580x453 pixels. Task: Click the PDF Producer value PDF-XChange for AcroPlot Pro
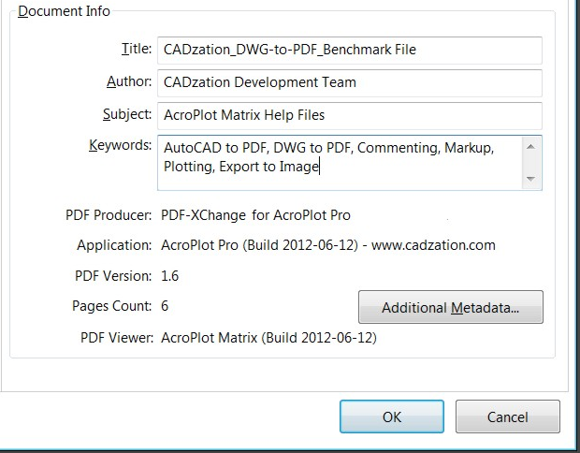[x=255, y=215]
